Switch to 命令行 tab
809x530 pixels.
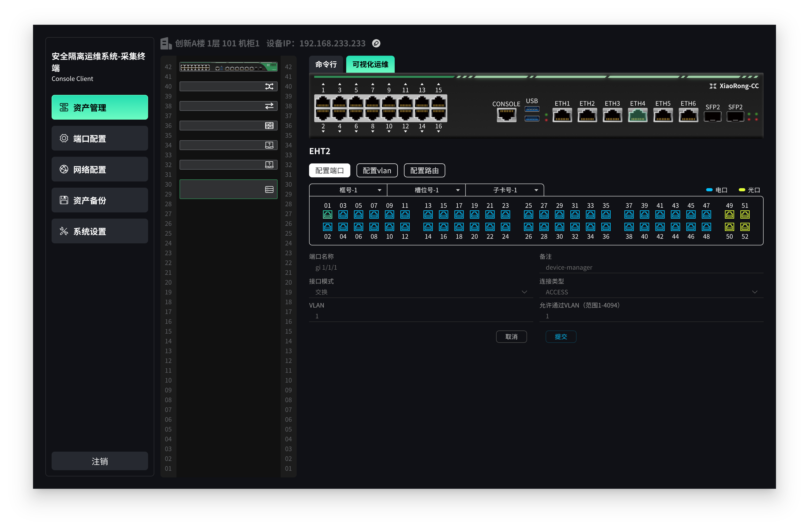click(326, 64)
